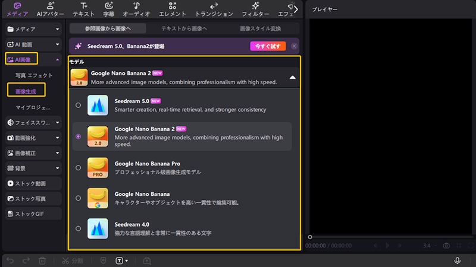Click the Seedream 5.0 model icon
This screenshot has width=476, height=267.
coord(98,106)
